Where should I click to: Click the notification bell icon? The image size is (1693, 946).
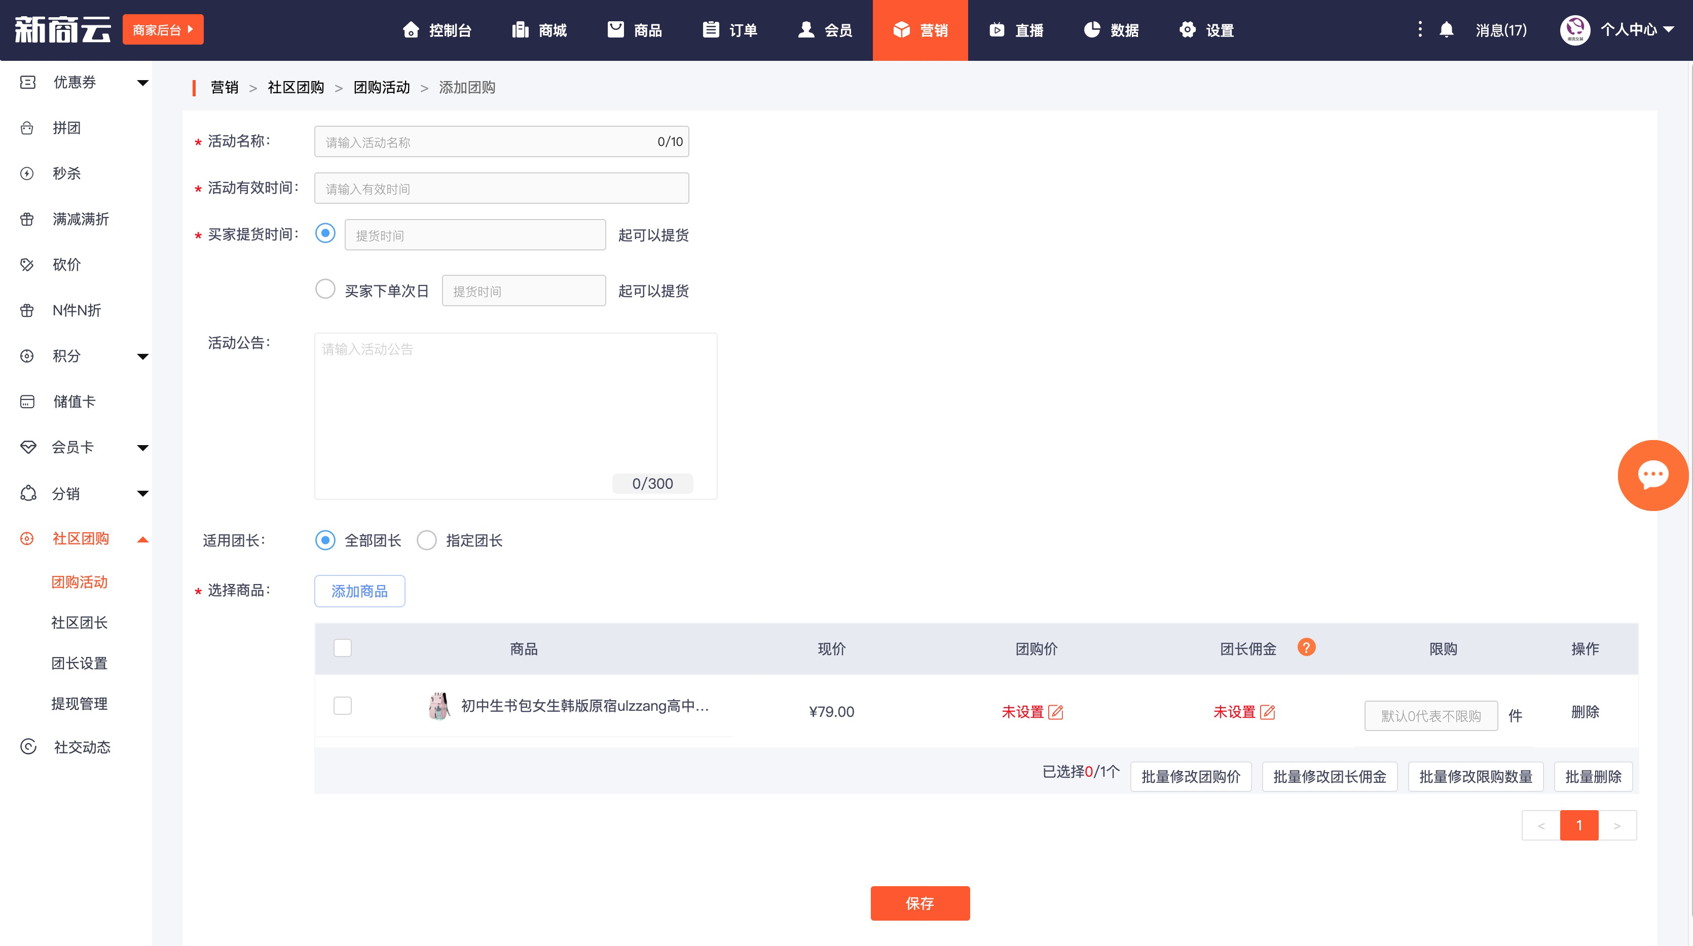[x=1447, y=29]
